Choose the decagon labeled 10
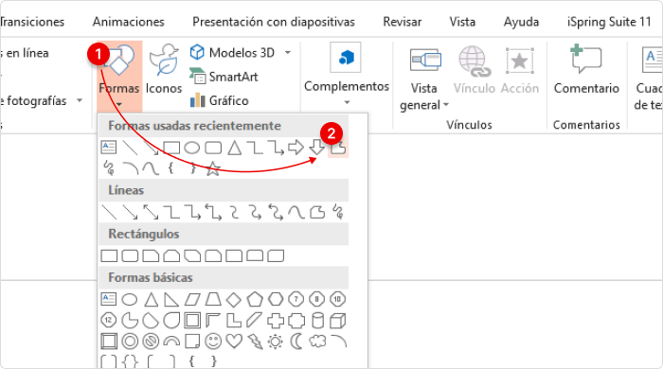663x369 pixels. (x=337, y=299)
